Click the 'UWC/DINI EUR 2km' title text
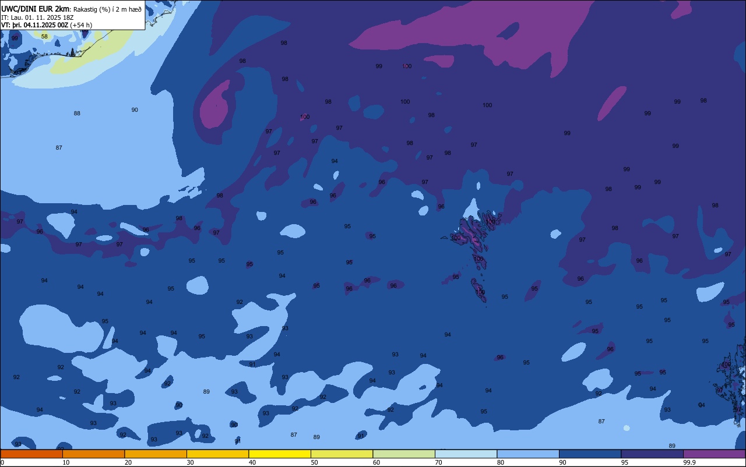The width and height of the screenshot is (746, 467). pos(35,9)
